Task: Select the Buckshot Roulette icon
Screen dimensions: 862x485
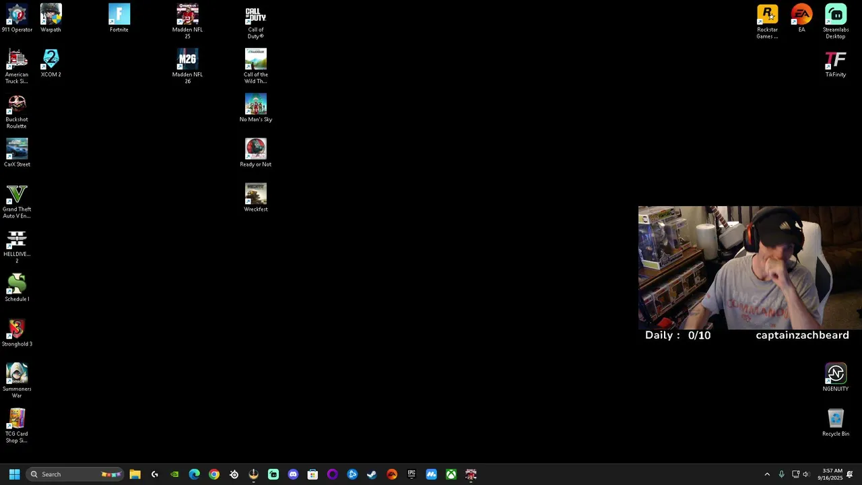Action: pyautogui.click(x=17, y=111)
